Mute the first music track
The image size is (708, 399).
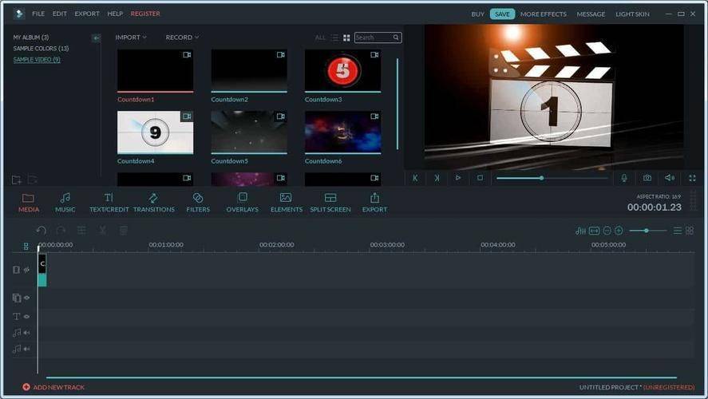[x=27, y=333]
